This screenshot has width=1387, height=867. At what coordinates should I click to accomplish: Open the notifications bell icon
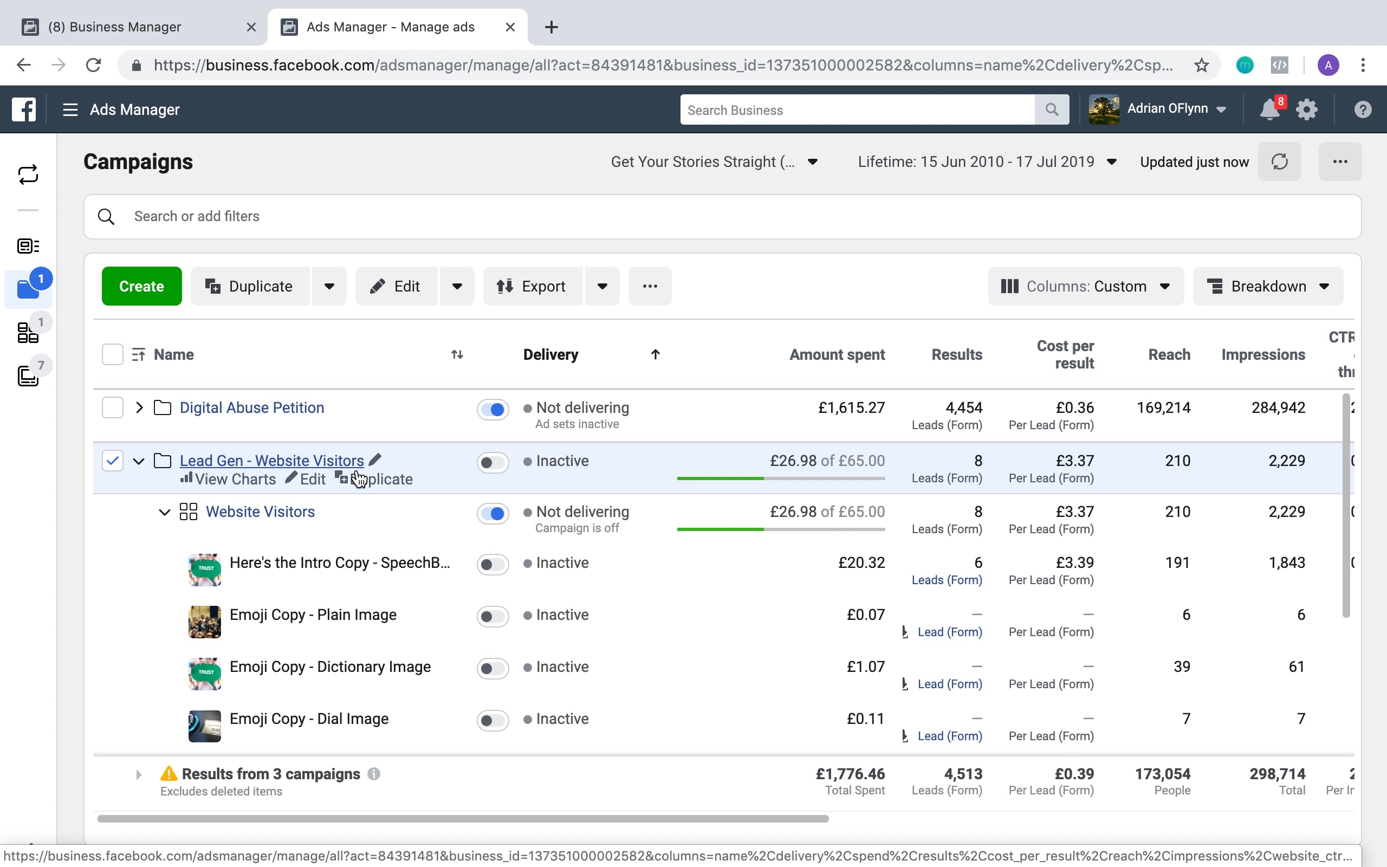click(x=1269, y=109)
